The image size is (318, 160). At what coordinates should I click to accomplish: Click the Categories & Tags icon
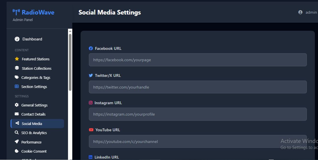click(17, 77)
